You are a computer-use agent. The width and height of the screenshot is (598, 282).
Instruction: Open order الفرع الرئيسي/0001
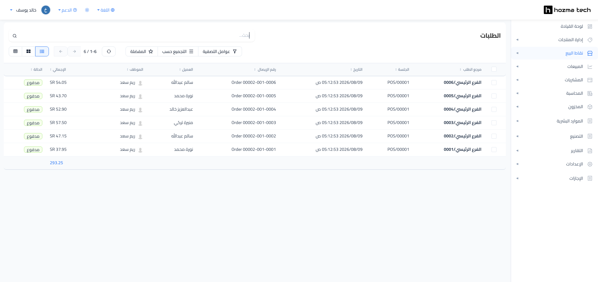tap(463, 150)
